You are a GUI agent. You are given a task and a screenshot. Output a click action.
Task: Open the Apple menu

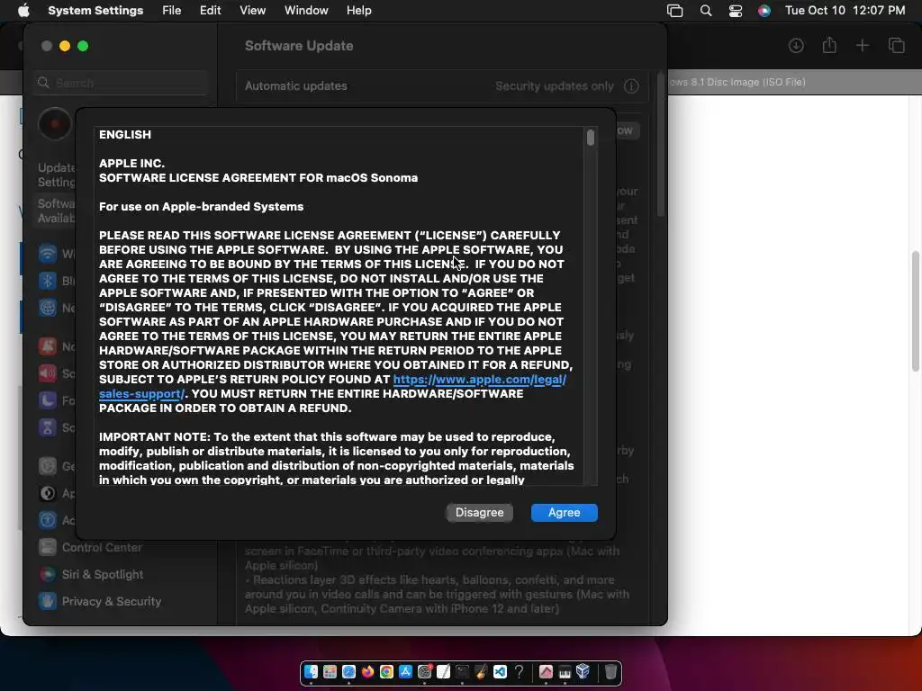[23, 11]
